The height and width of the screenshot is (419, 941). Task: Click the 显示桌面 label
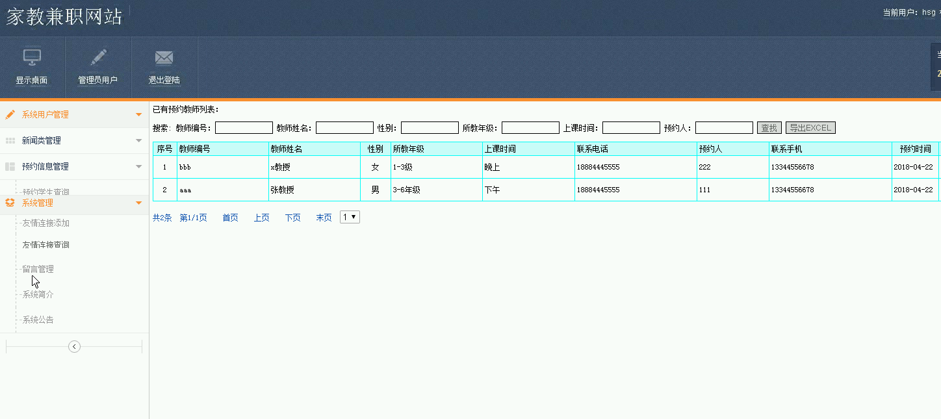pos(32,80)
